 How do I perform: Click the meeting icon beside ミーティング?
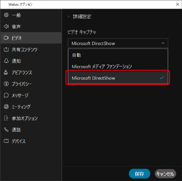(6, 106)
